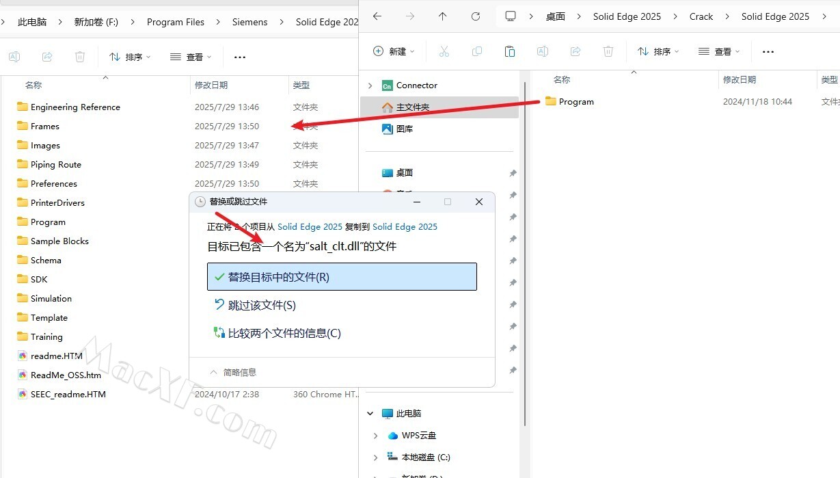Image resolution: width=840 pixels, height=478 pixels.
Task: Refresh the right Explorer window
Action: pos(476,16)
